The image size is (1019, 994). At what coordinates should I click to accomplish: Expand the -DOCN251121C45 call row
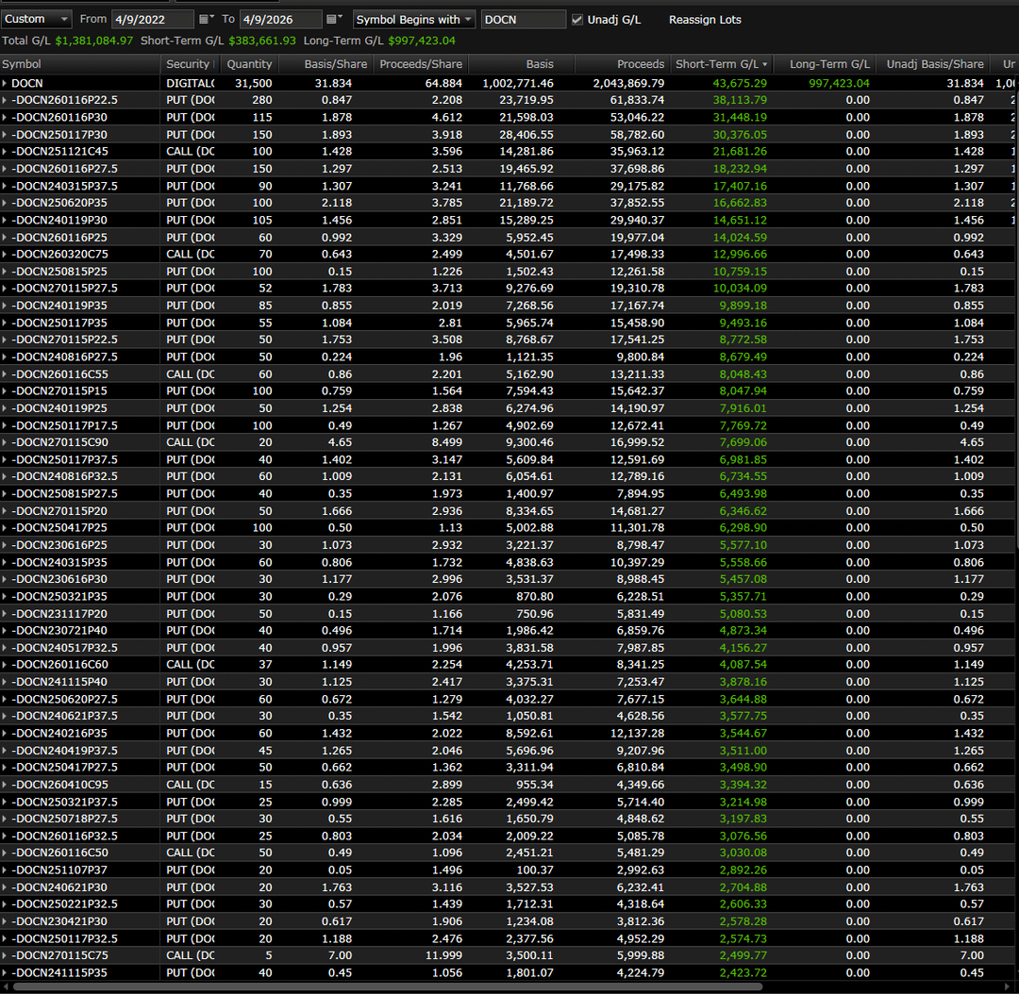coord(5,151)
